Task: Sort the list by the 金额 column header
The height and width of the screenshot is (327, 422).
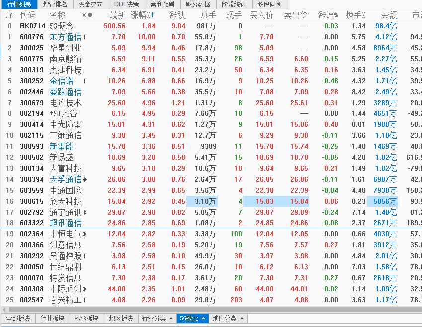Action: pos(389,15)
